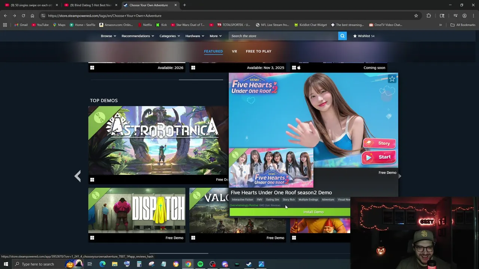Open Chrome three-dot menu
The image size is (479, 269).
pos(473,16)
